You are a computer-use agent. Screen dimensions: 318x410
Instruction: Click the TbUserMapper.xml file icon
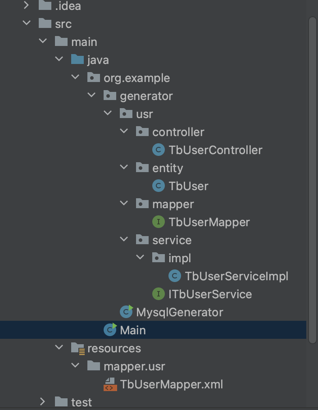click(110, 384)
